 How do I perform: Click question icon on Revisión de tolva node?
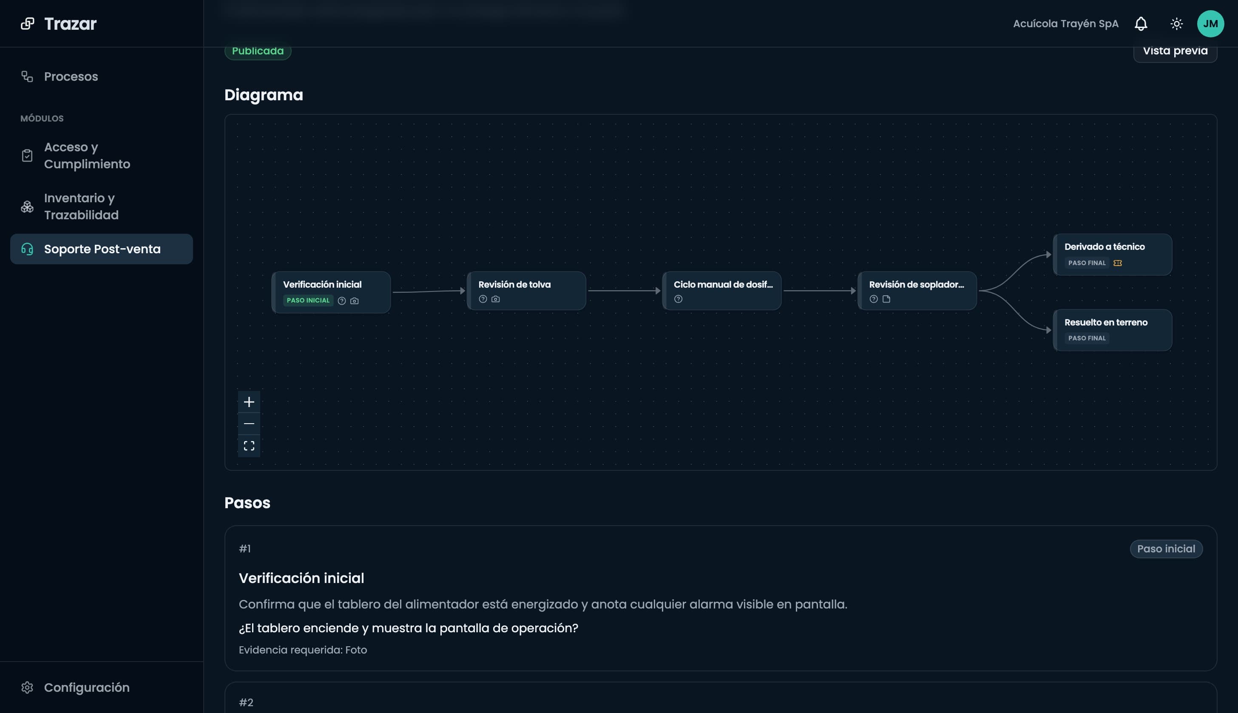(483, 299)
